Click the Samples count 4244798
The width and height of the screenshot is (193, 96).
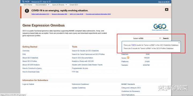click(146, 65)
